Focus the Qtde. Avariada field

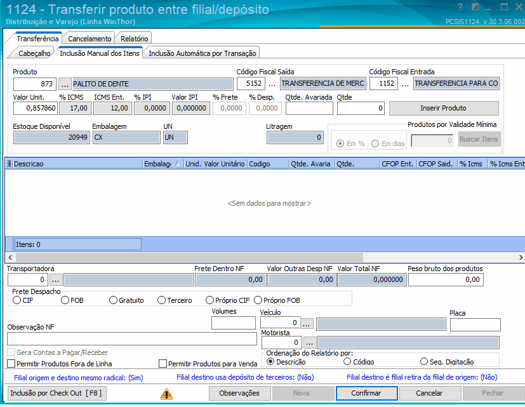tap(309, 108)
